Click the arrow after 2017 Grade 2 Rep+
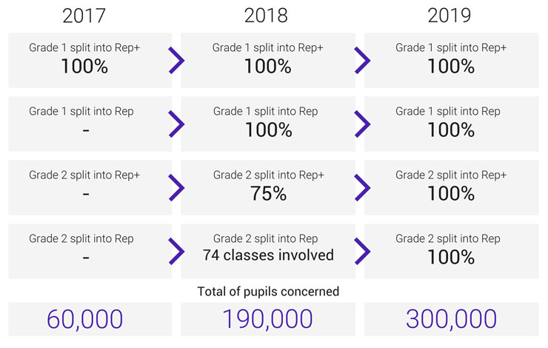 click(x=176, y=187)
